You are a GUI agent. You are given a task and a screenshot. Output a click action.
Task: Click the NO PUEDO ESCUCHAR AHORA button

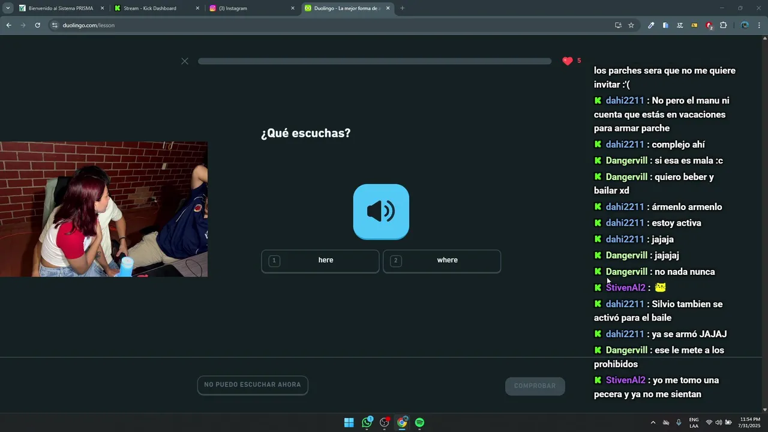(253, 385)
